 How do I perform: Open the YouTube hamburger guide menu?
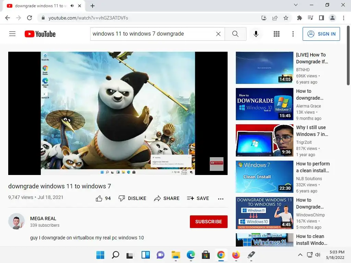(x=12, y=34)
